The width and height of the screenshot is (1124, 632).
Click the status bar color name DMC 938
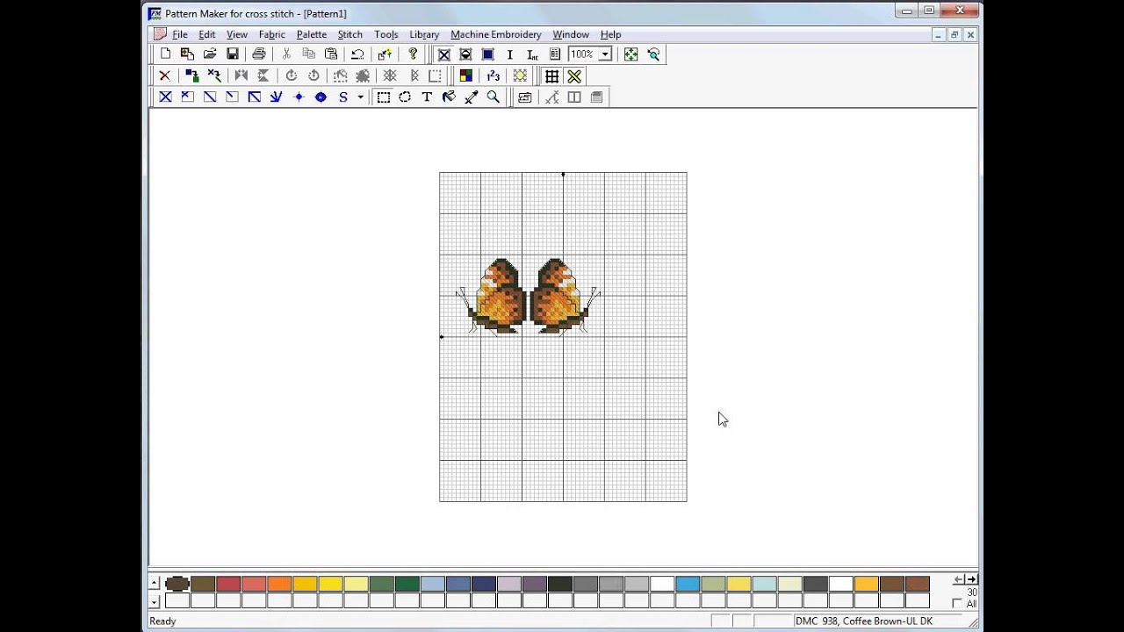[x=864, y=621]
